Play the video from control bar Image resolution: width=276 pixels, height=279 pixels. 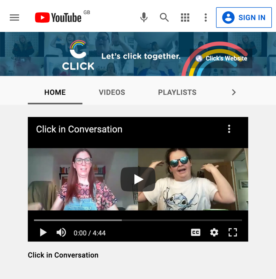pyautogui.click(x=43, y=232)
